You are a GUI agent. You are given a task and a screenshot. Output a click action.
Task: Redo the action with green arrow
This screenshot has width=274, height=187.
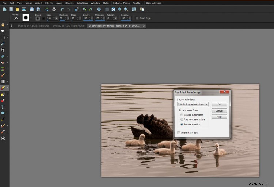(x=91, y=9)
